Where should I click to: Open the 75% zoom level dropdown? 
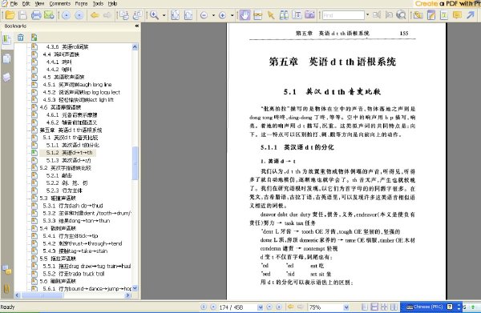(346, 307)
